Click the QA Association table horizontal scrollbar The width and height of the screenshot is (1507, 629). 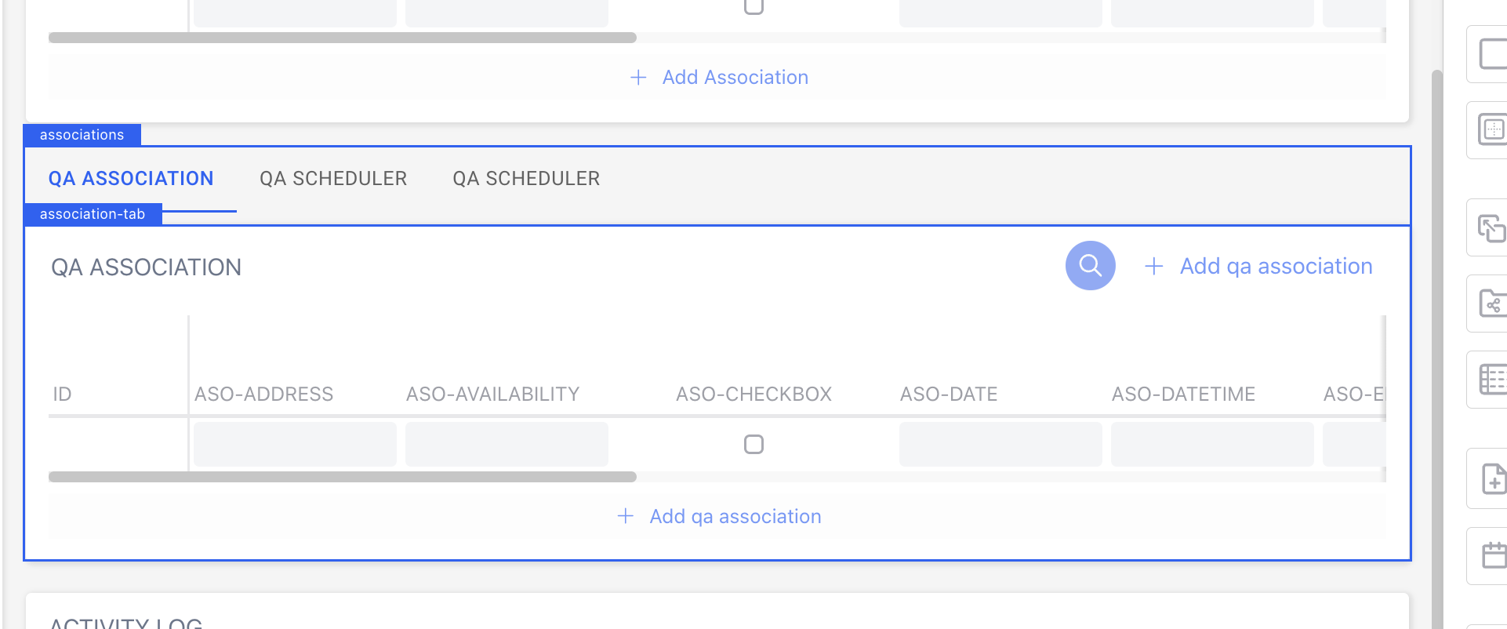[x=342, y=477]
